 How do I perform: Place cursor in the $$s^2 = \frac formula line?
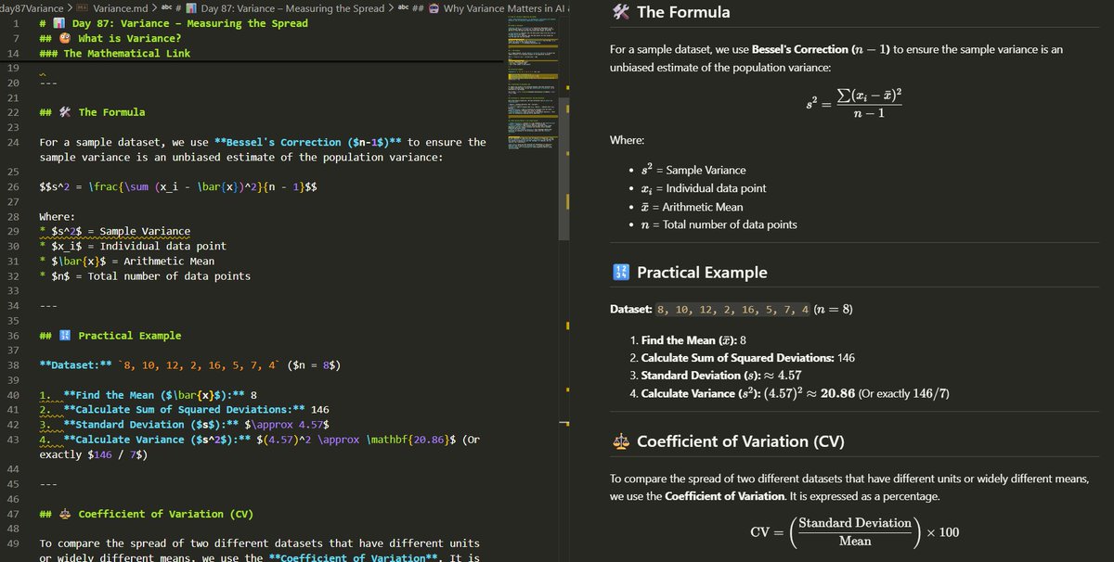pos(179,186)
